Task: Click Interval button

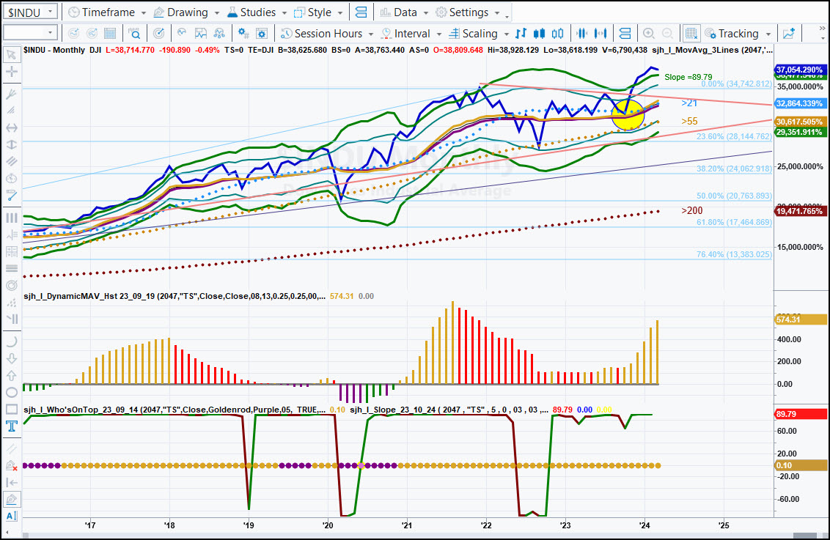Action: (x=411, y=33)
